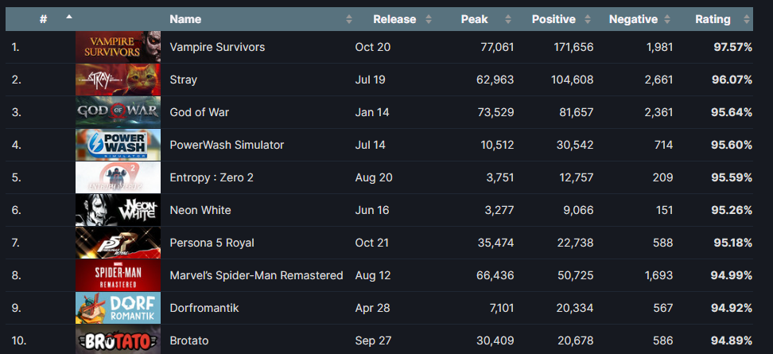Open the Stray name link
773x354 pixels.
[184, 80]
